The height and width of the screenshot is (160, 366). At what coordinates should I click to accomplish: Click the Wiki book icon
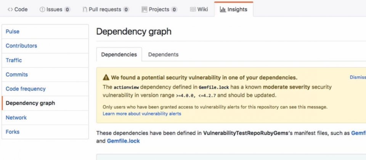coord(193,9)
